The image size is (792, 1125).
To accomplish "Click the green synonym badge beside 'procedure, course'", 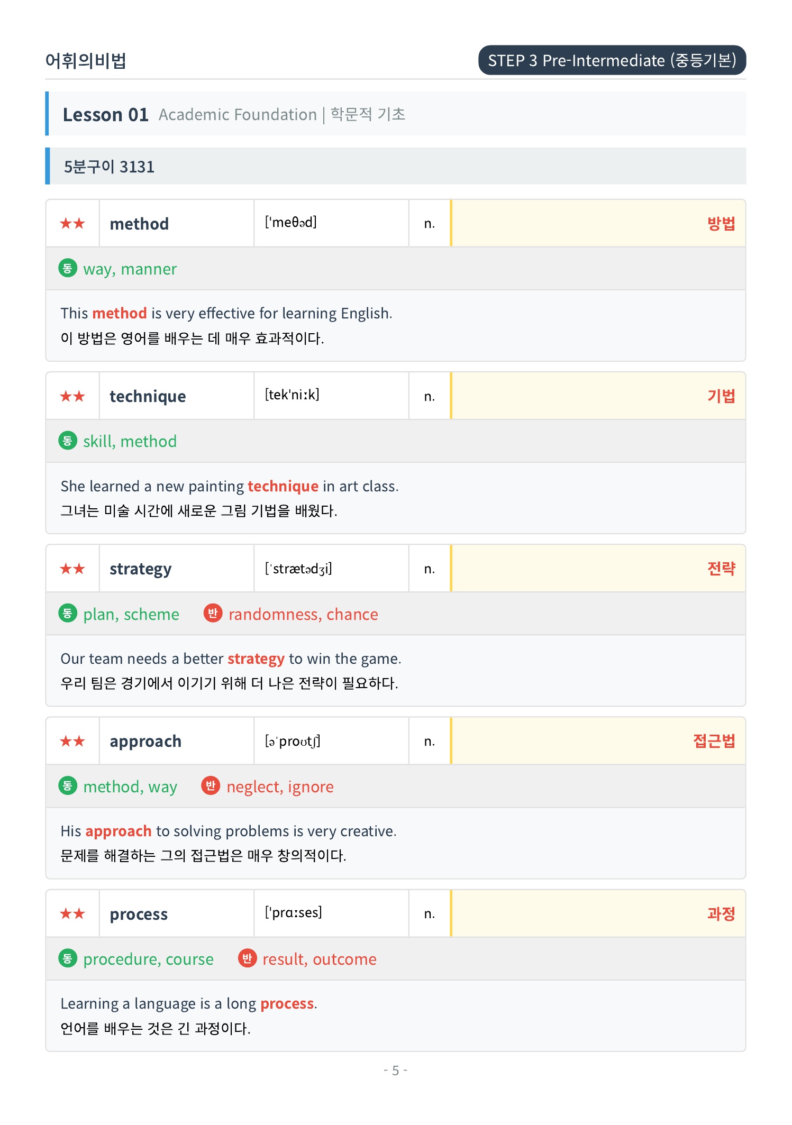I will pyautogui.click(x=67, y=958).
